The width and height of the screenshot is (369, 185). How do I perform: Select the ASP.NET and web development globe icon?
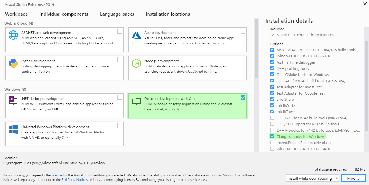[13, 35]
